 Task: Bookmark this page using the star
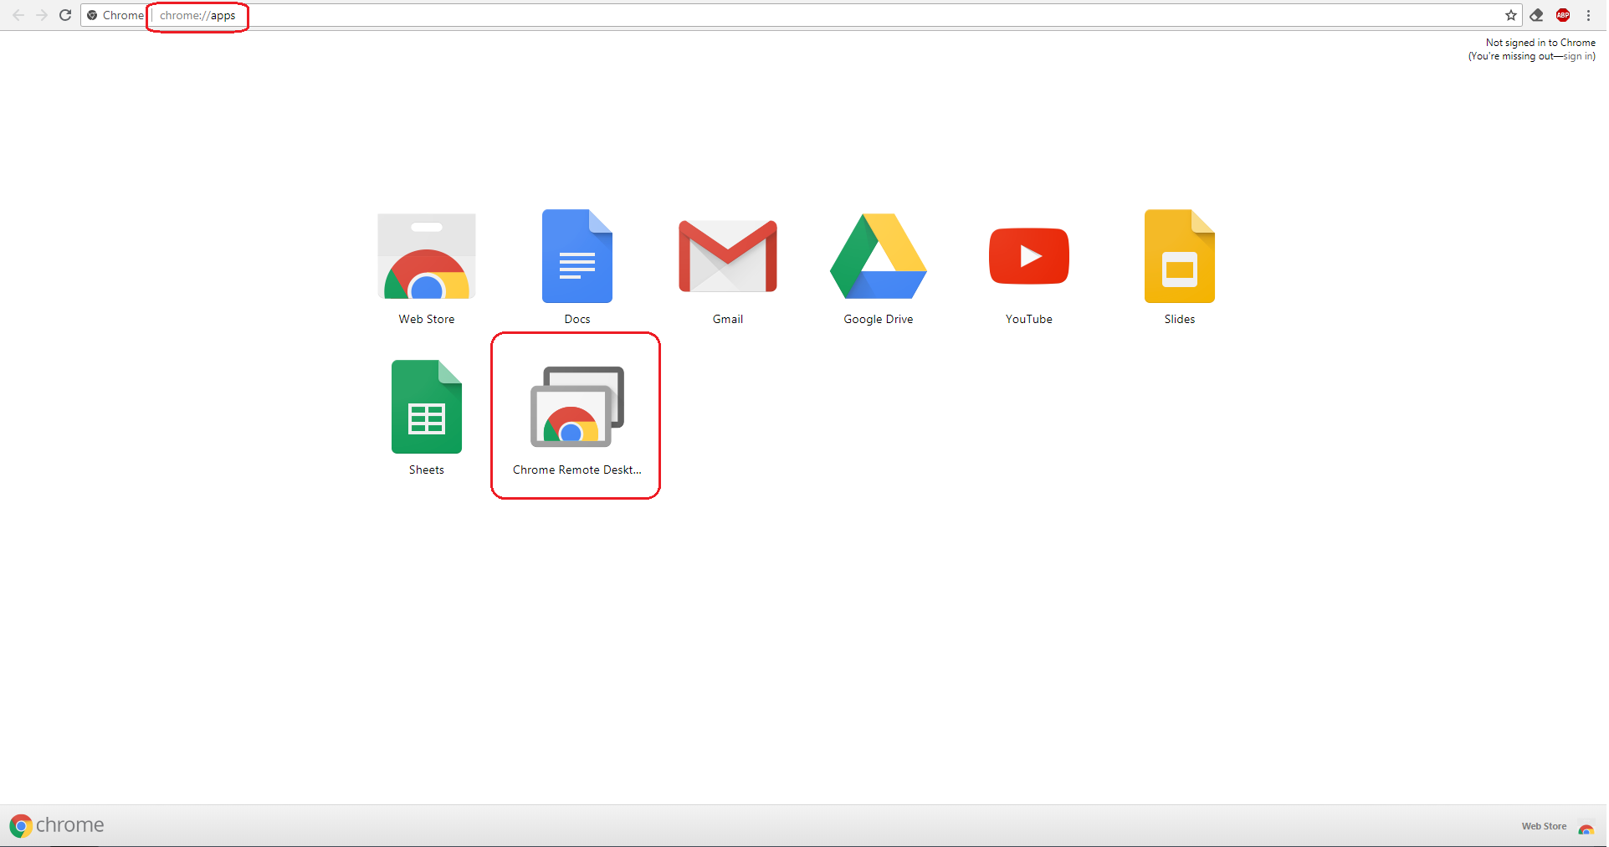1511,15
